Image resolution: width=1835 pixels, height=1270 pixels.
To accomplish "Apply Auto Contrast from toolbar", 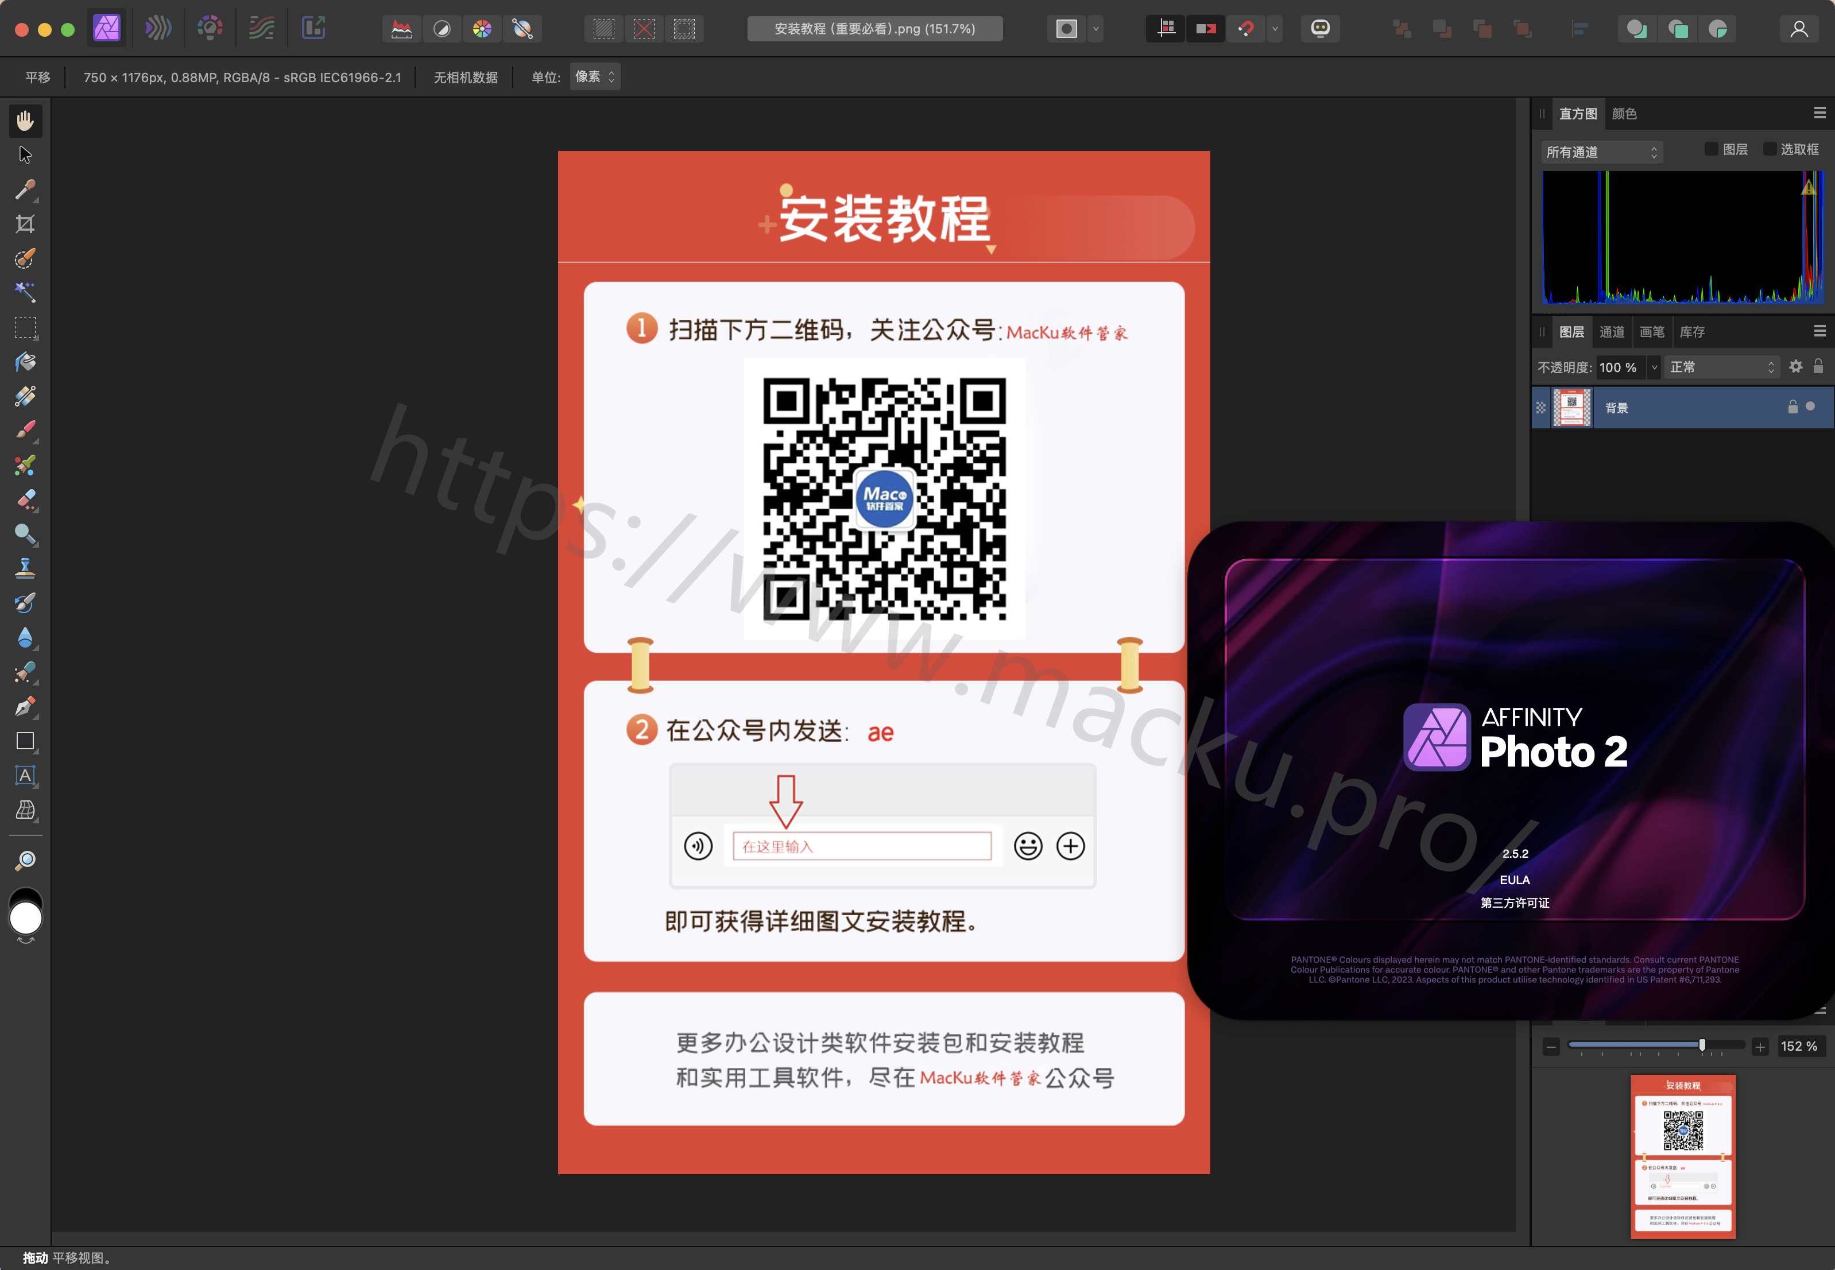I will (442, 29).
